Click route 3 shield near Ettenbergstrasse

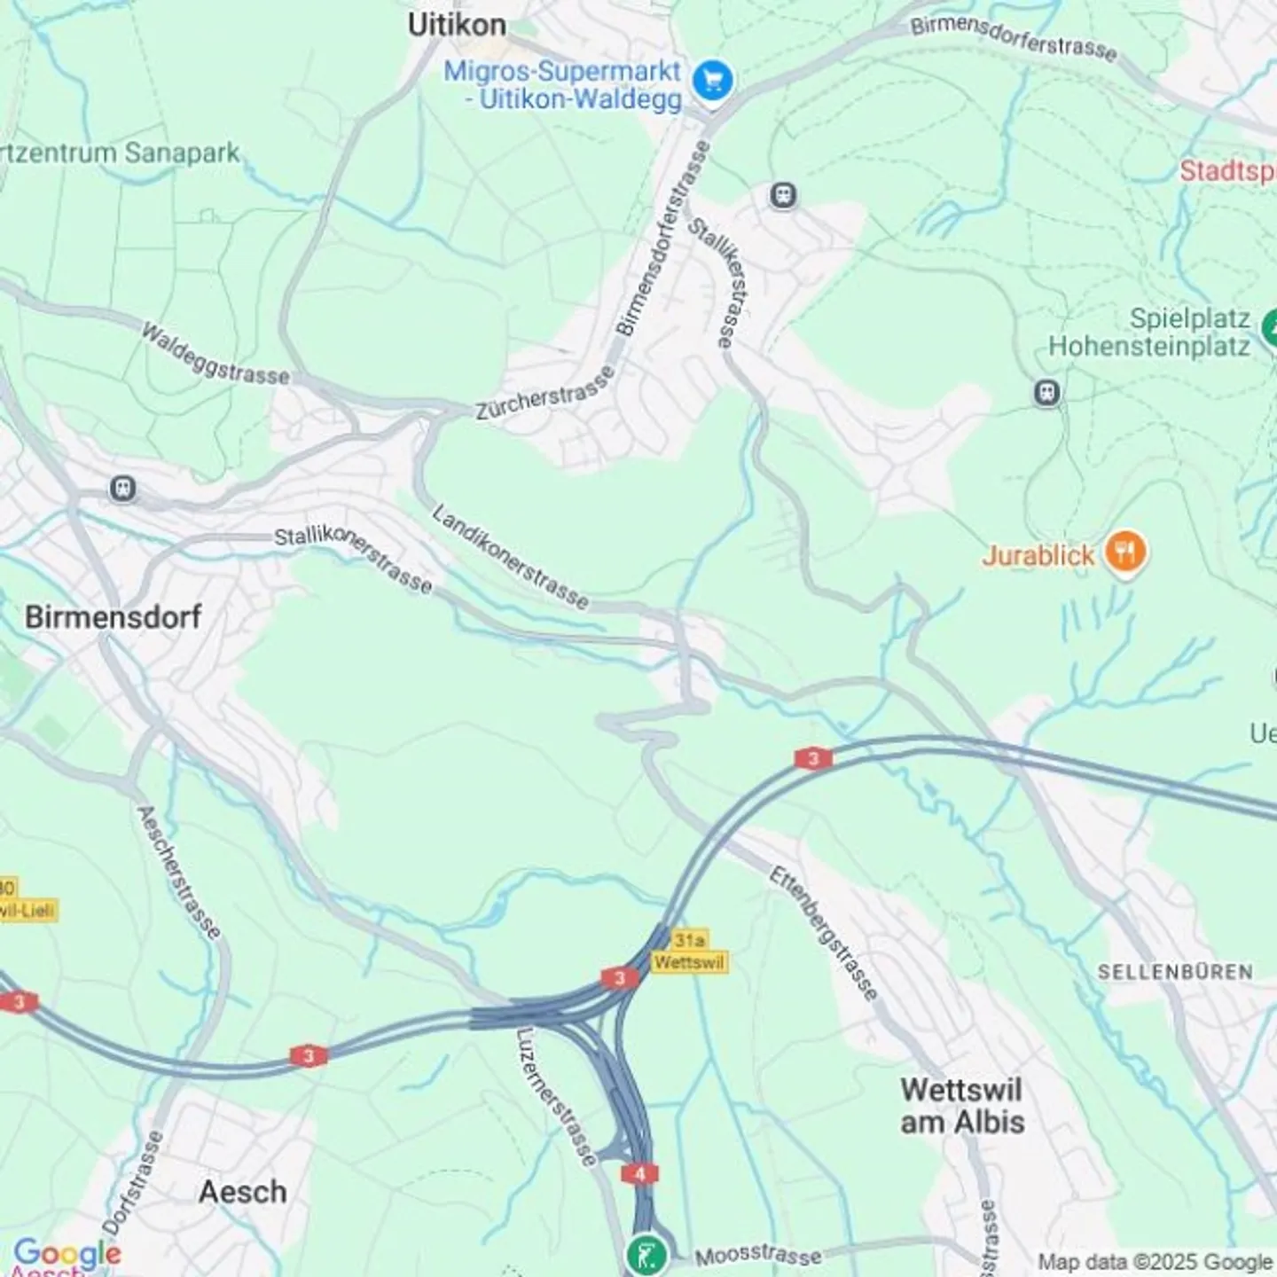point(813,758)
